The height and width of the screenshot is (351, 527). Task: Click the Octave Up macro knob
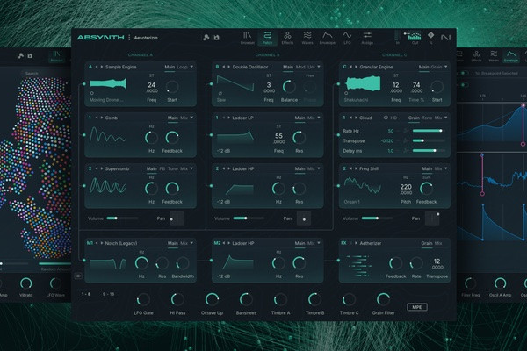coord(212,299)
